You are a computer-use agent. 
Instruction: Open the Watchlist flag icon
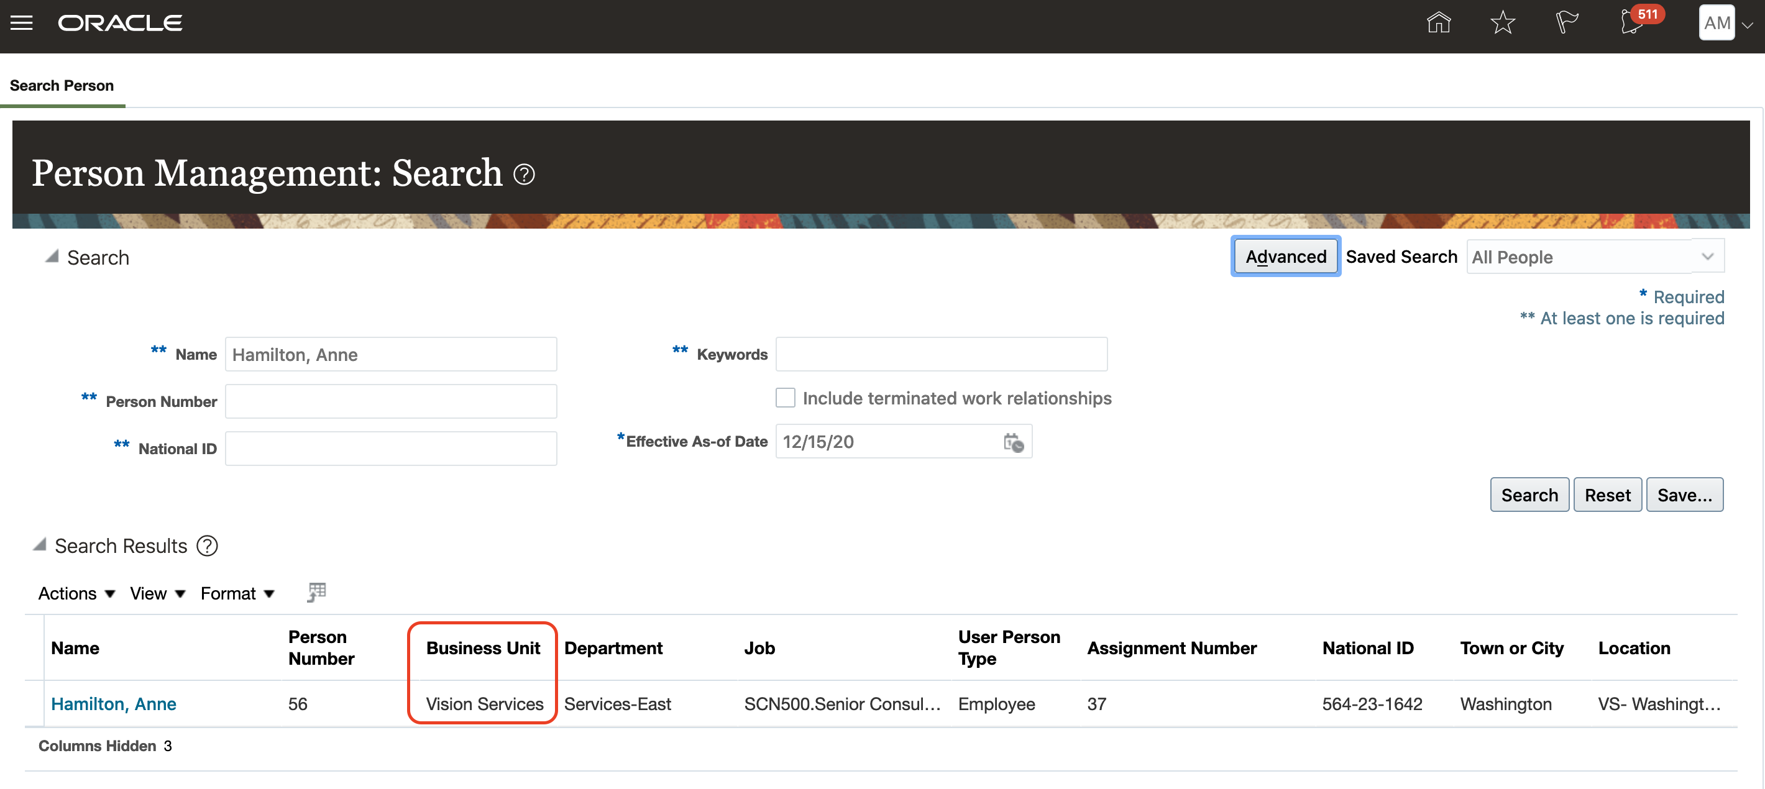1566,23
